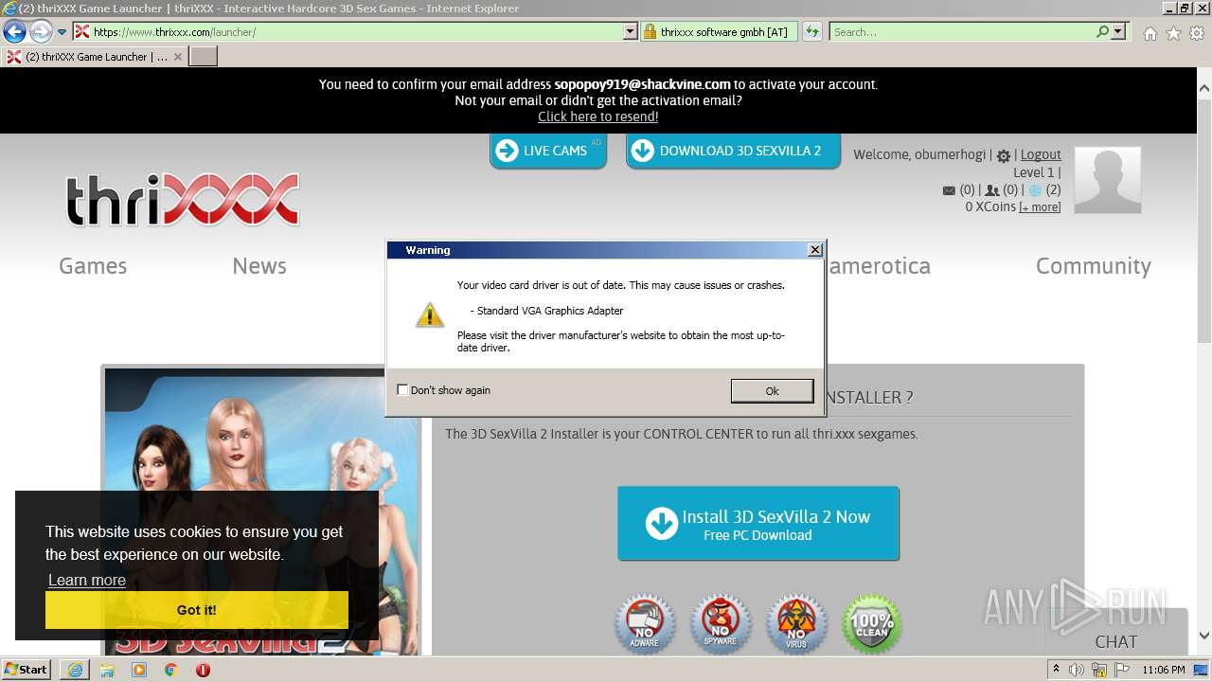This screenshot has width=1212, height=682.
Task: Click the page scrollbar down arrow
Action: click(1203, 636)
